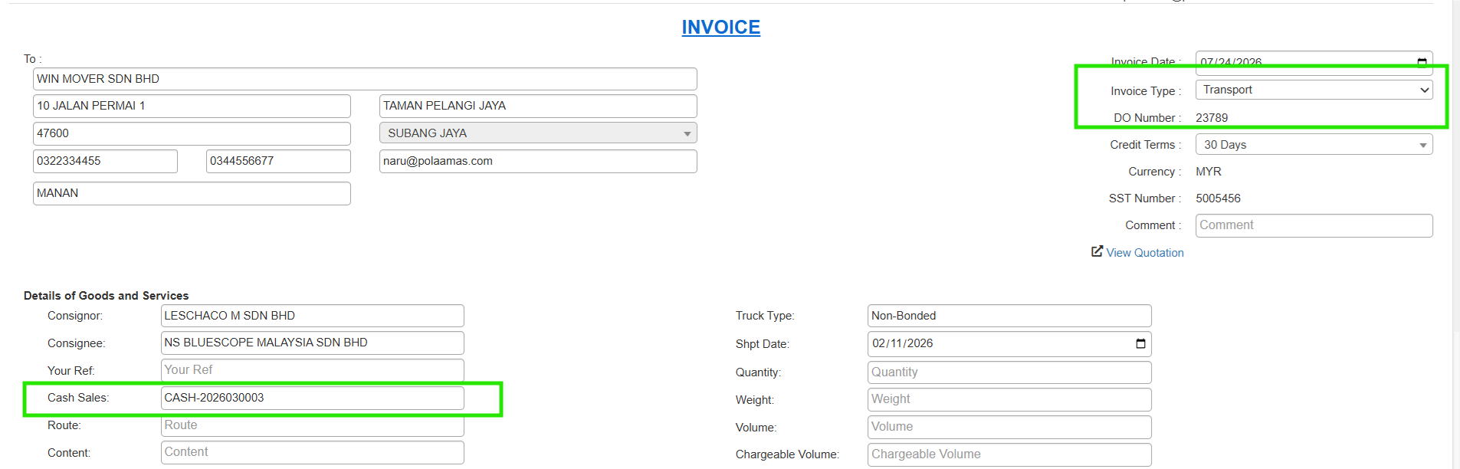Edit the Consignee NS BLUESCOPE MALAYSIA field

point(312,343)
